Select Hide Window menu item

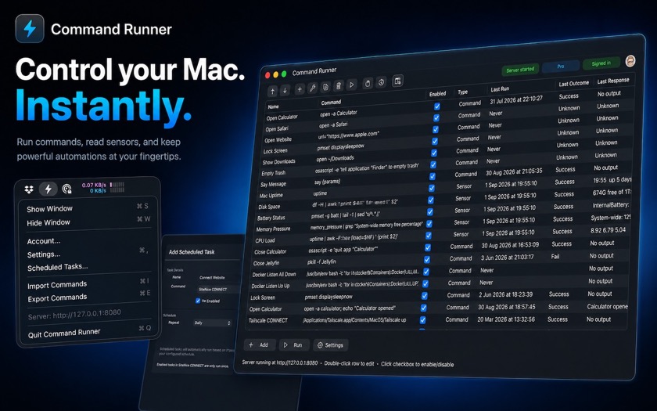(88, 222)
